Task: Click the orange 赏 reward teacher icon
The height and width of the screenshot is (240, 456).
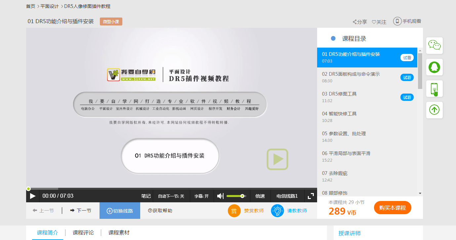Action: [234, 211]
